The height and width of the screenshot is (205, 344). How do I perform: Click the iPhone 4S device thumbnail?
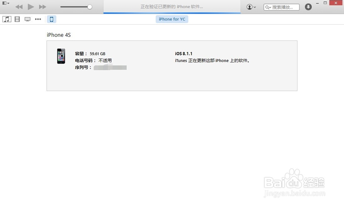coord(61,56)
